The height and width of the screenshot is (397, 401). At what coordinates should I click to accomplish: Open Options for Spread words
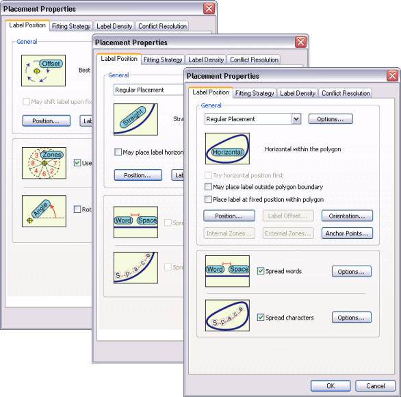[x=351, y=272]
